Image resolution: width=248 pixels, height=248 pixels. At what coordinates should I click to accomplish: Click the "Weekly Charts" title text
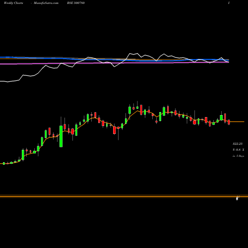tap(13, 3)
